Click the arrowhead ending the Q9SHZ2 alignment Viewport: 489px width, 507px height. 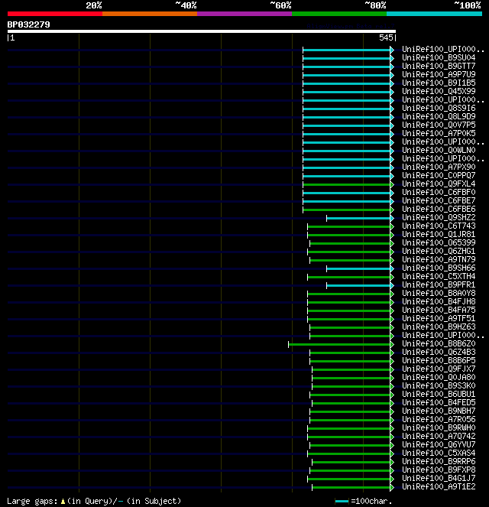[x=392, y=218]
